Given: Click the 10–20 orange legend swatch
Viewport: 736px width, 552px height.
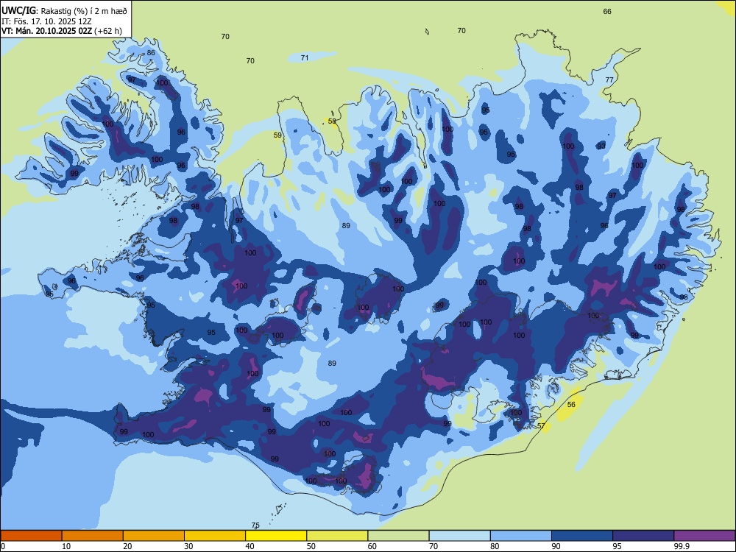Looking at the screenshot, I should click(x=93, y=536).
